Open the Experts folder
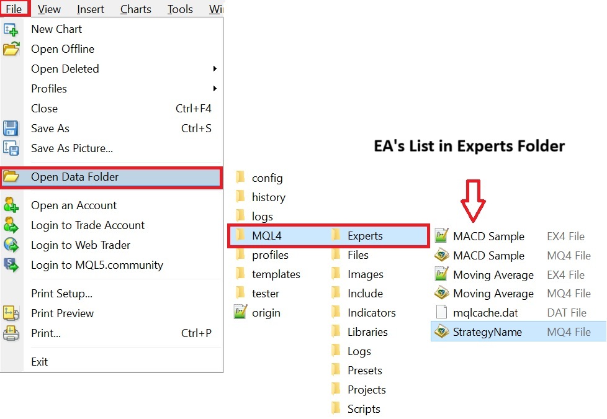 pyautogui.click(x=364, y=236)
